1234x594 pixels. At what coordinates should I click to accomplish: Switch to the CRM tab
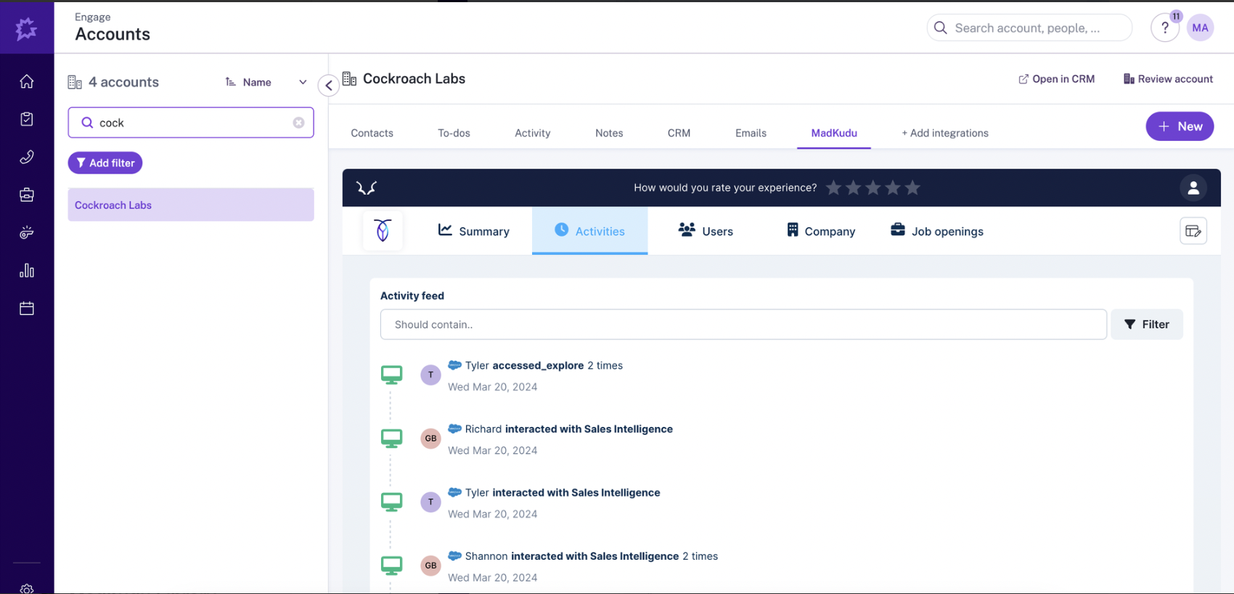pos(679,133)
